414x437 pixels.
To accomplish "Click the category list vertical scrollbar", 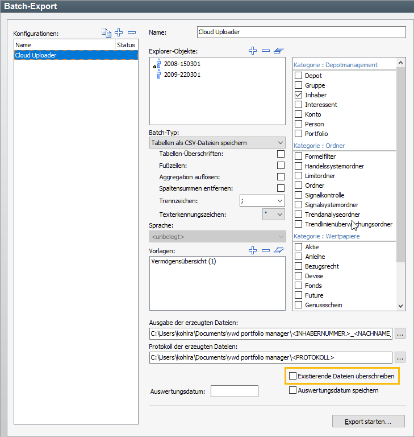I will point(401,171).
